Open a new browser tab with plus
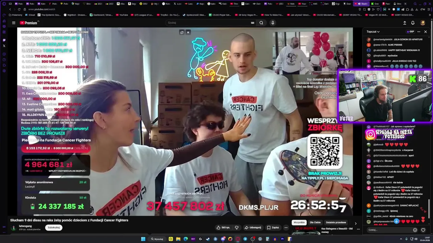433x243 pixels. pyautogui.click(x=405, y=4)
